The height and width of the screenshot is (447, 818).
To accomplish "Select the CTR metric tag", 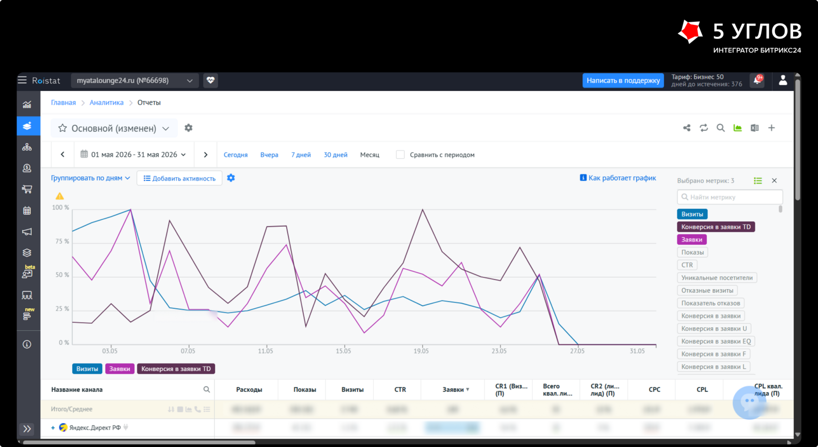I will 687,265.
